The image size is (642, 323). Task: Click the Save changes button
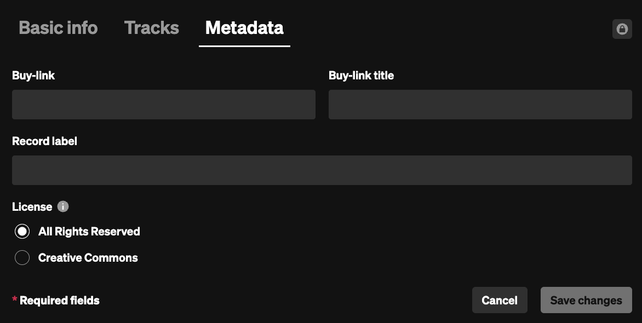coord(586,300)
